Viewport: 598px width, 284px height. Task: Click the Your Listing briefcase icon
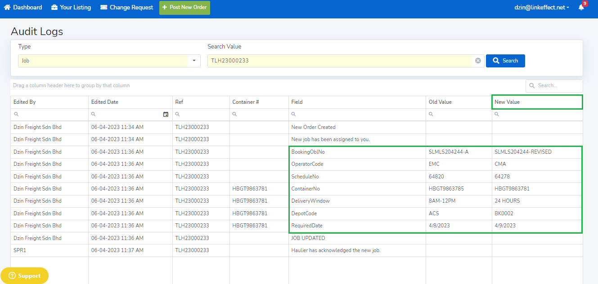coord(54,8)
